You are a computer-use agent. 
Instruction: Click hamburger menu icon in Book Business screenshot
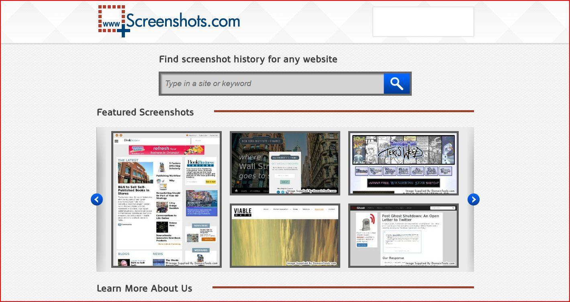click(116, 141)
